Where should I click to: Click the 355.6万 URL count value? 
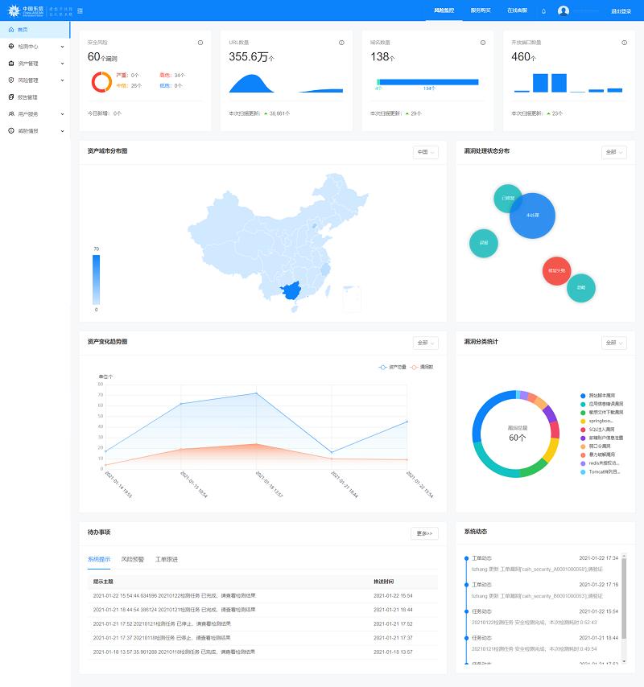[252, 57]
